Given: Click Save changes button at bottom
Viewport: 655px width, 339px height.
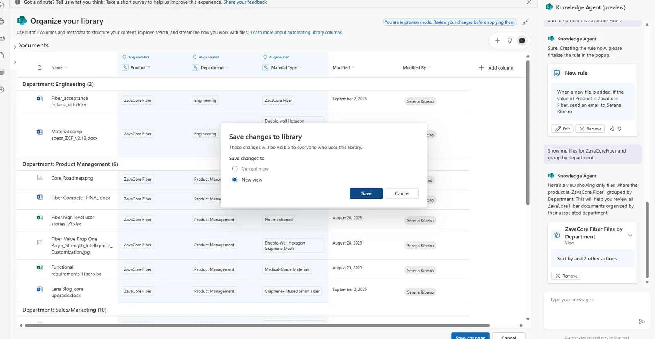Looking at the screenshot, I should 470,337.
